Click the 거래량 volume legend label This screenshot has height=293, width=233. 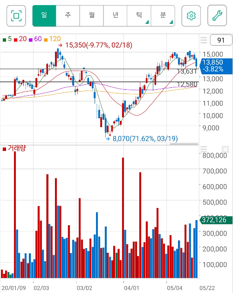click(14, 148)
